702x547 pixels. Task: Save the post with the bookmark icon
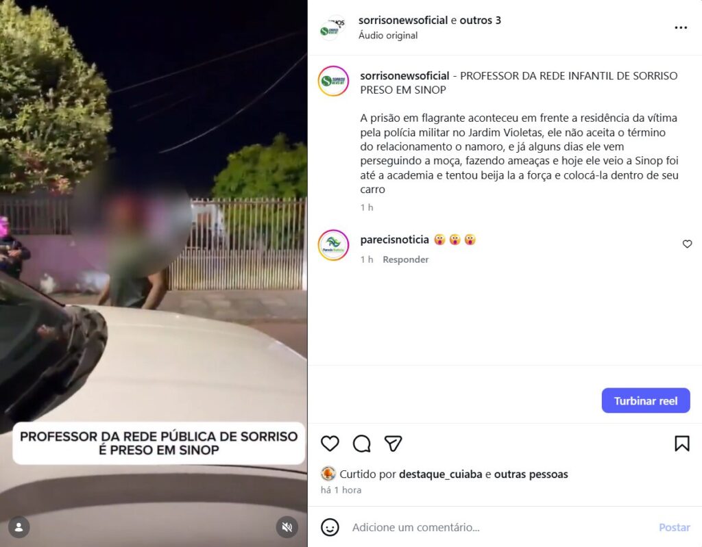tap(682, 443)
